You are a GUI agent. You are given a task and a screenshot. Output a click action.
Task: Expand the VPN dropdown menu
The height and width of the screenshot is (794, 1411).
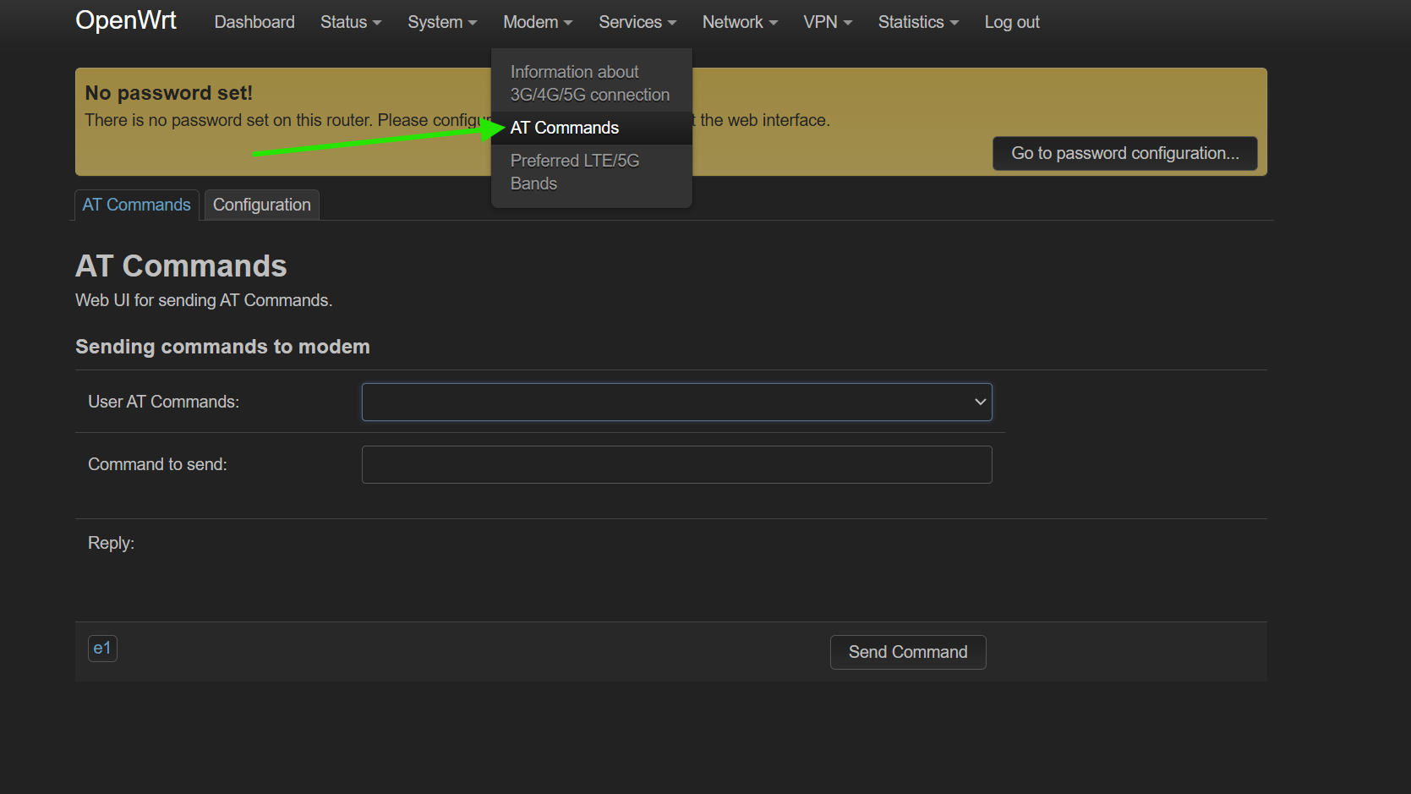[x=828, y=22]
